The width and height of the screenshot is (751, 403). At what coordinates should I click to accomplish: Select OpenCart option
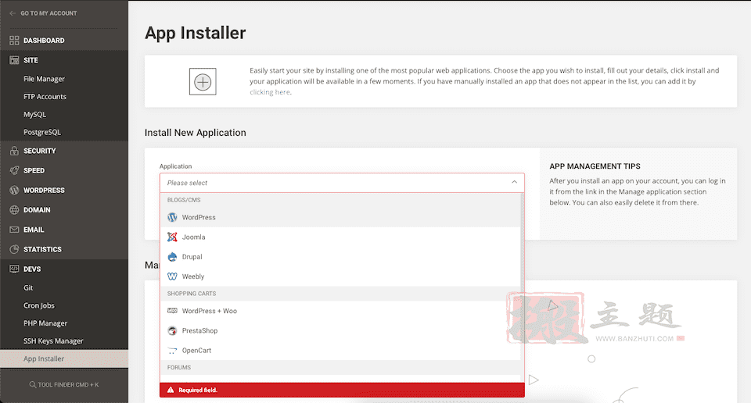(x=340, y=351)
